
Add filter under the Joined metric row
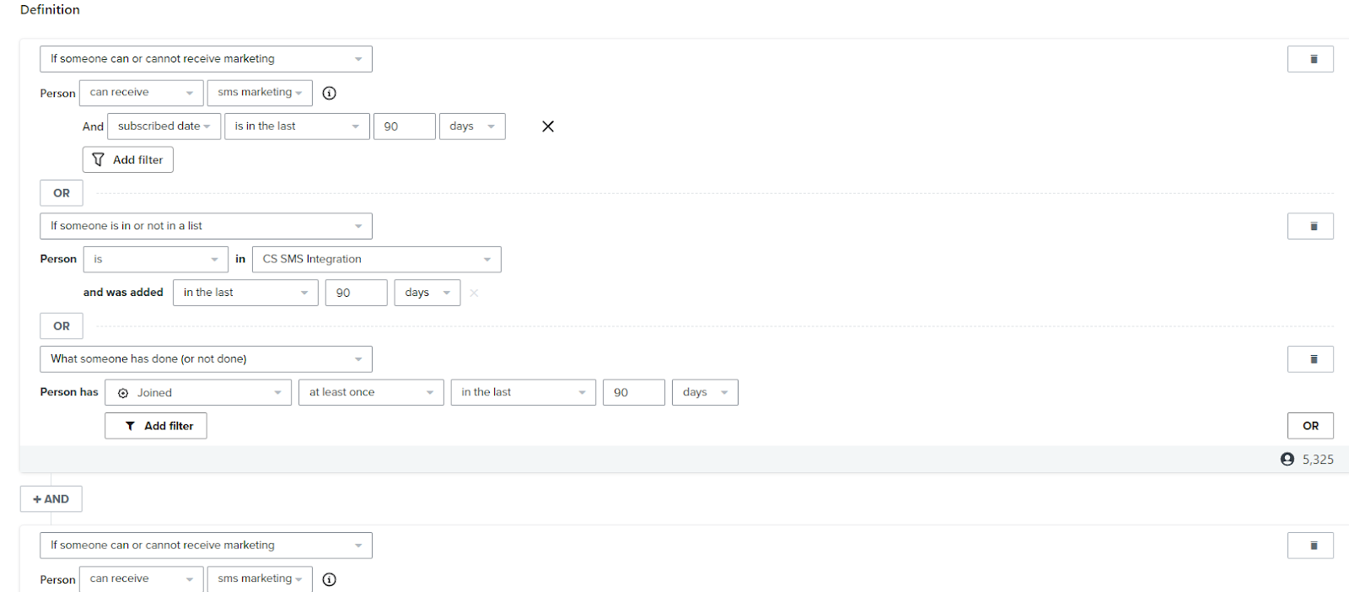pos(156,426)
